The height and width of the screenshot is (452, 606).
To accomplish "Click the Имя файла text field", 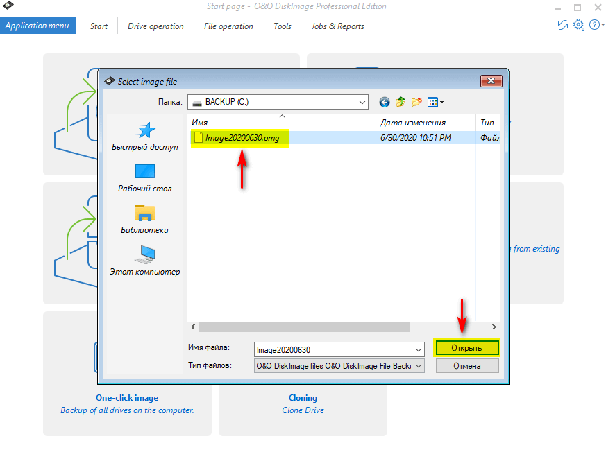I will pos(335,349).
